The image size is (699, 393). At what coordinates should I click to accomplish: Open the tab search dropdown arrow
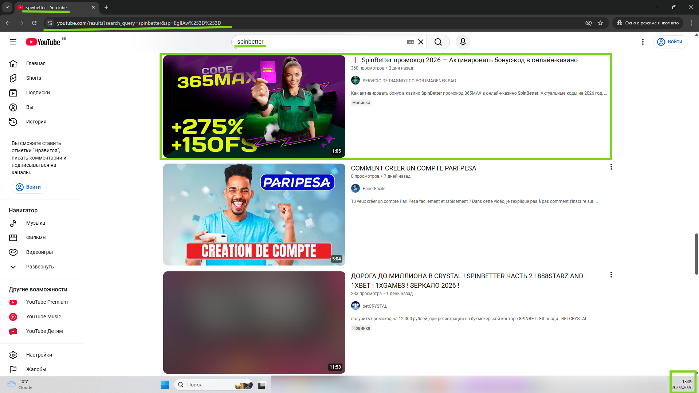click(7, 7)
